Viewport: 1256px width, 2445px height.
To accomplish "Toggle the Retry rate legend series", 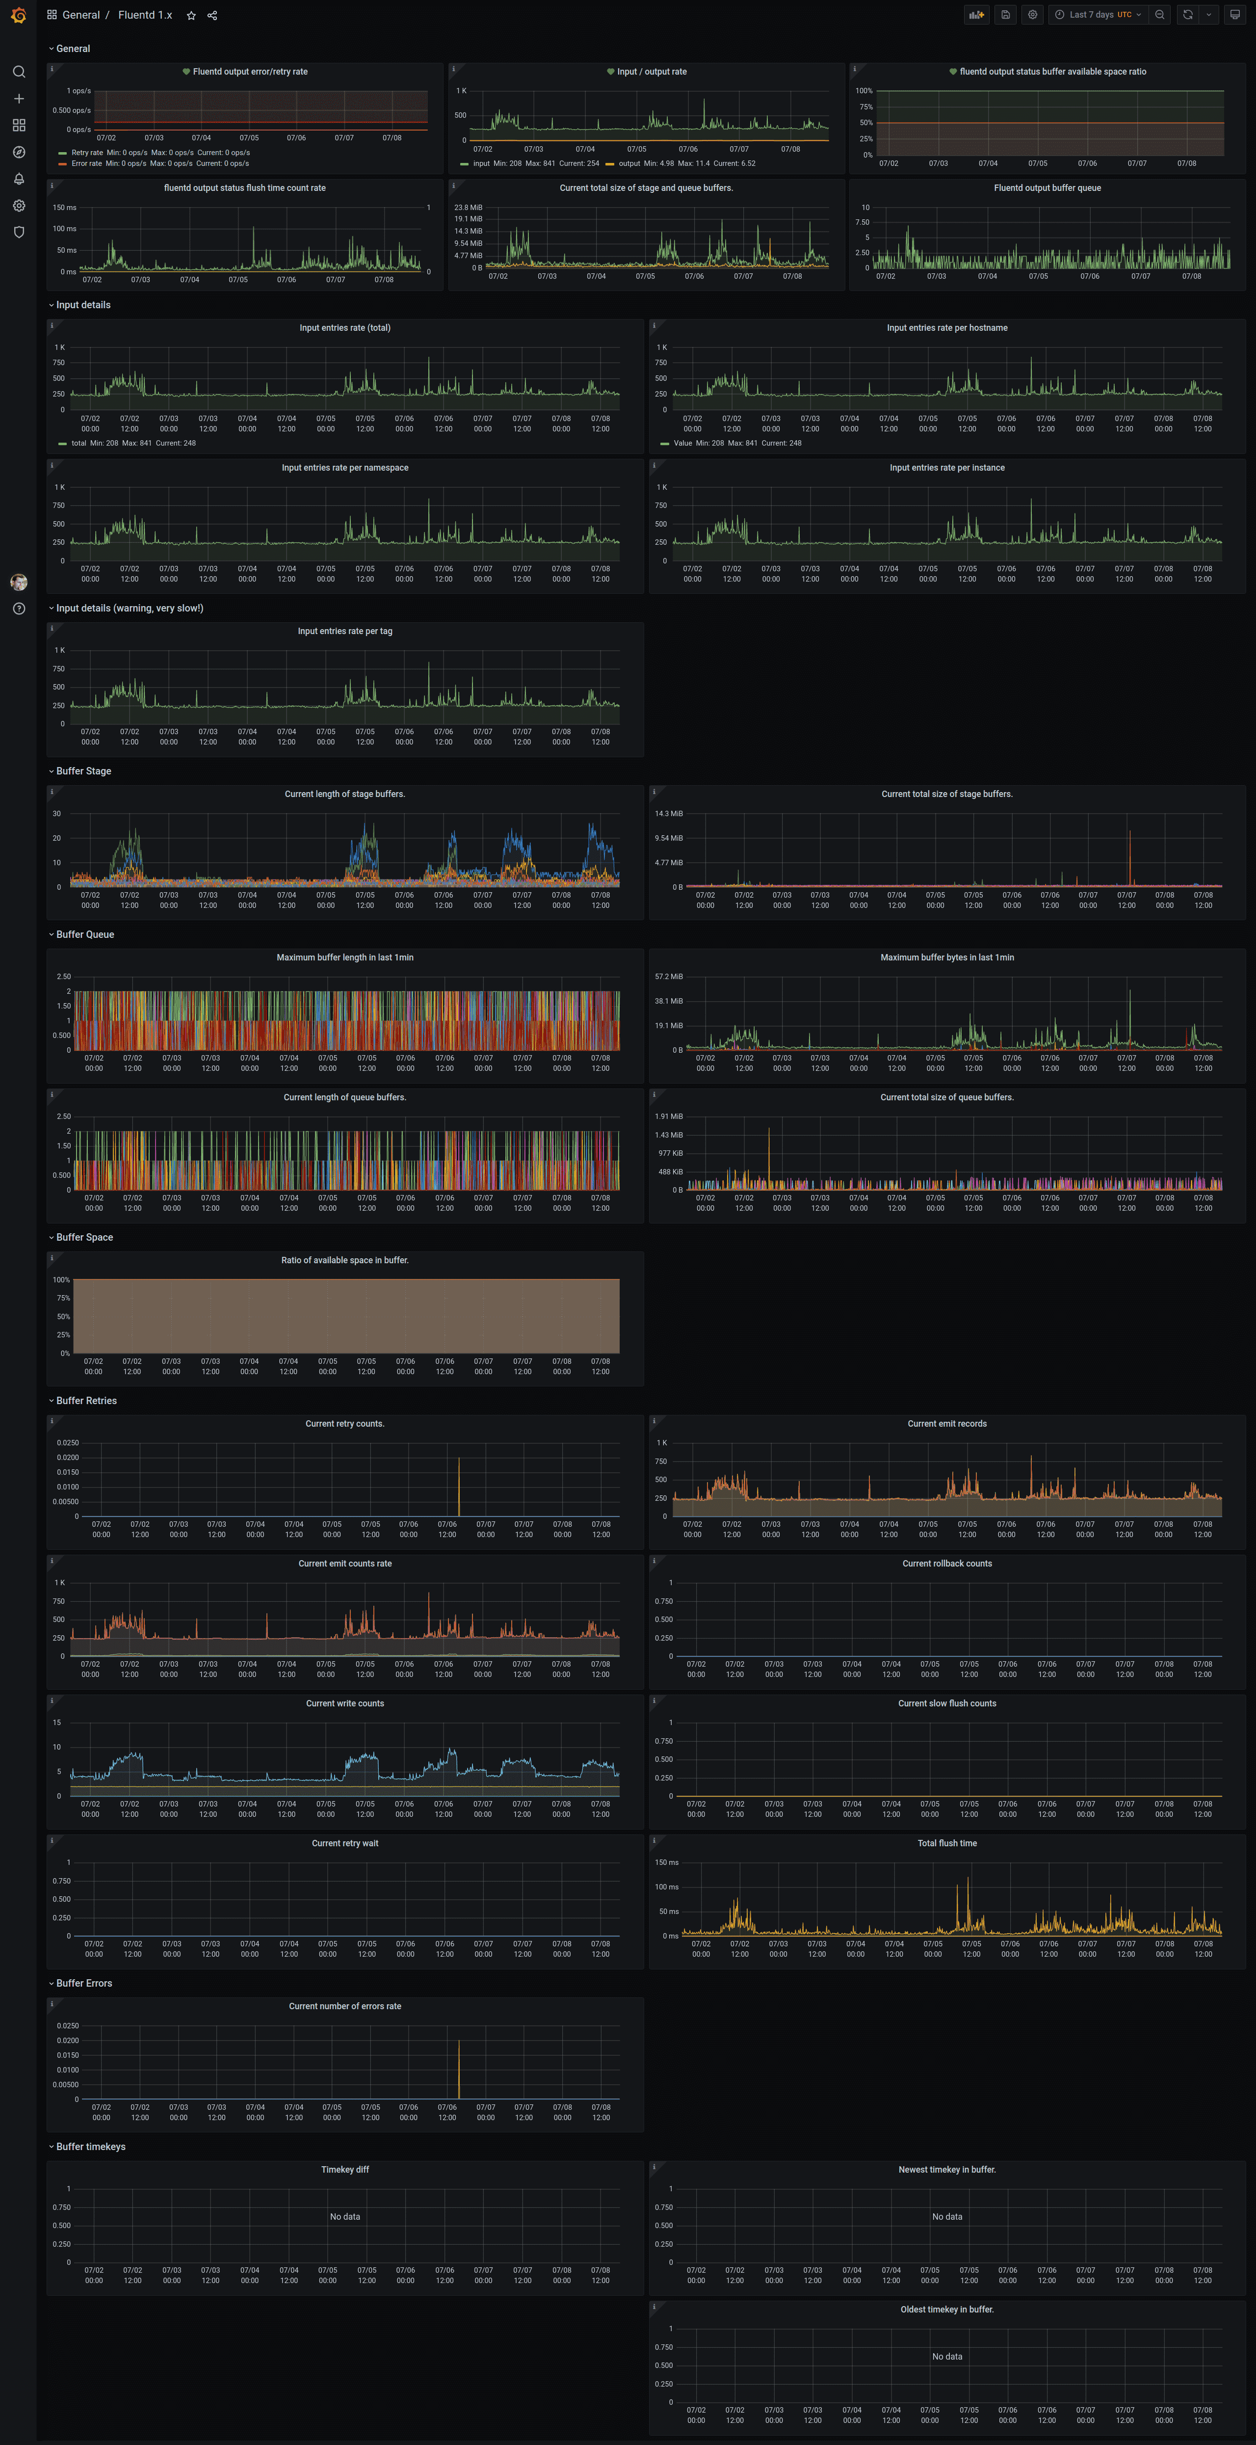I will coord(86,153).
